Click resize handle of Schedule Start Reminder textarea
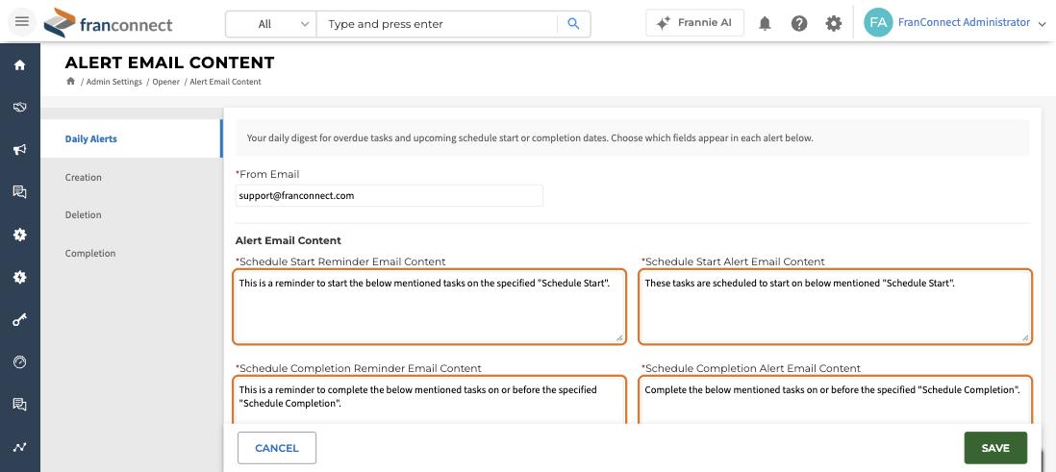1056x472 pixels. tap(619, 337)
